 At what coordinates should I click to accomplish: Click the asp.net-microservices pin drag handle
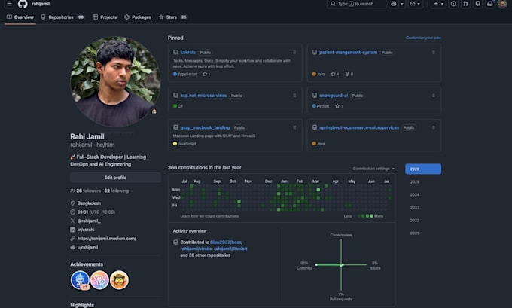point(294,96)
